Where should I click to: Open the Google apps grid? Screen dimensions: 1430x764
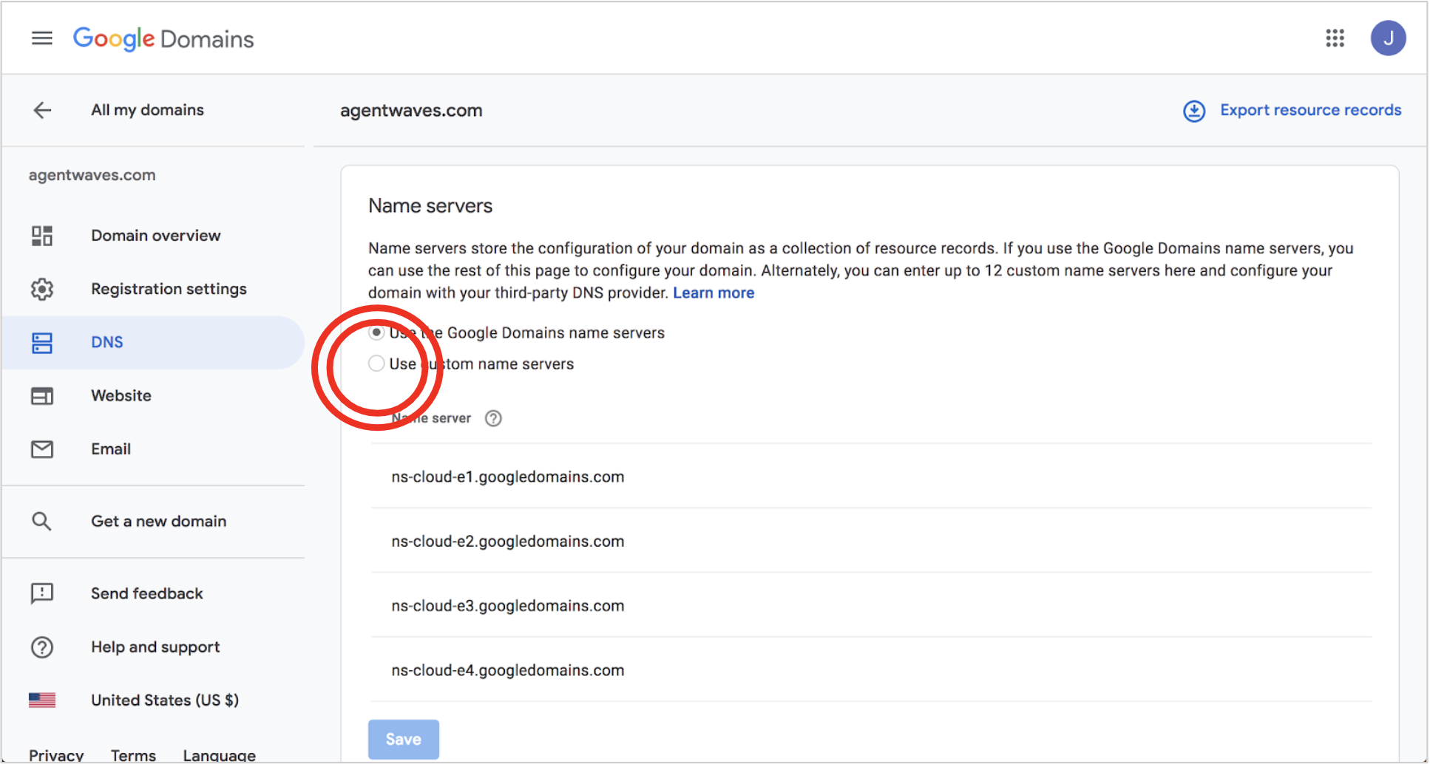[x=1335, y=38]
